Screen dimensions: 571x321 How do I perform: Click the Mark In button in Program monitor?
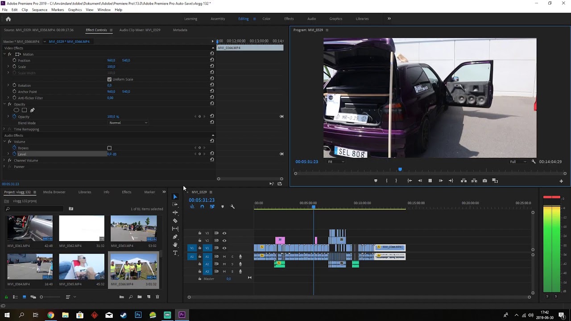click(386, 181)
